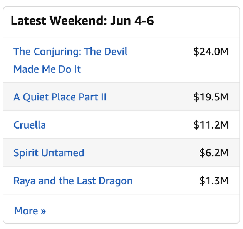243x229 pixels.
Task: Open the Cruella movie link
Action: pos(30,125)
